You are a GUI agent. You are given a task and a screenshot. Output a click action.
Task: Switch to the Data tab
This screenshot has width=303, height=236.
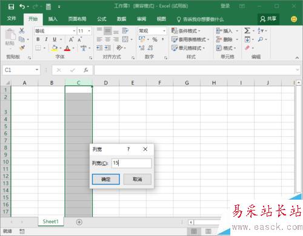121,19
